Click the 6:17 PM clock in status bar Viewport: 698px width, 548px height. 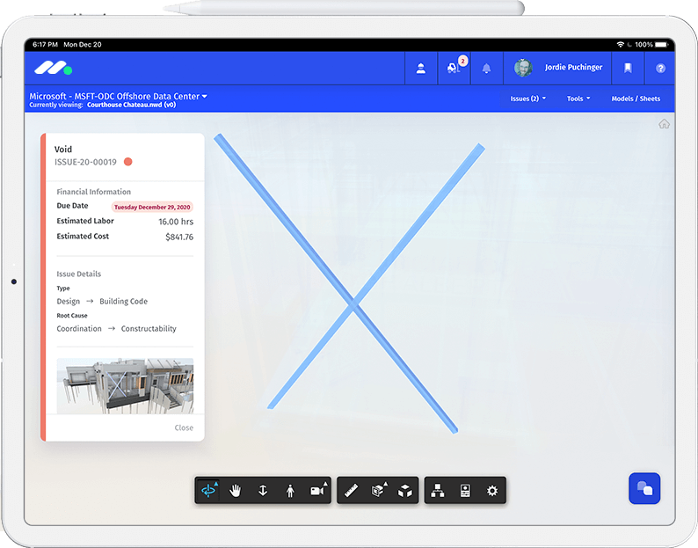click(45, 45)
